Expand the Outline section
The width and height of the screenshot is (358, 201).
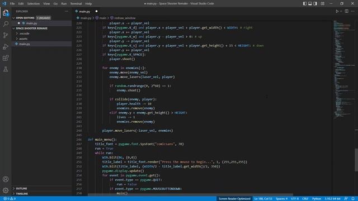click(21, 189)
